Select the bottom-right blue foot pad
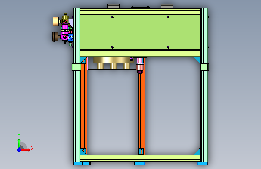Viewport: 261px width, 169px height. (x=202, y=164)
